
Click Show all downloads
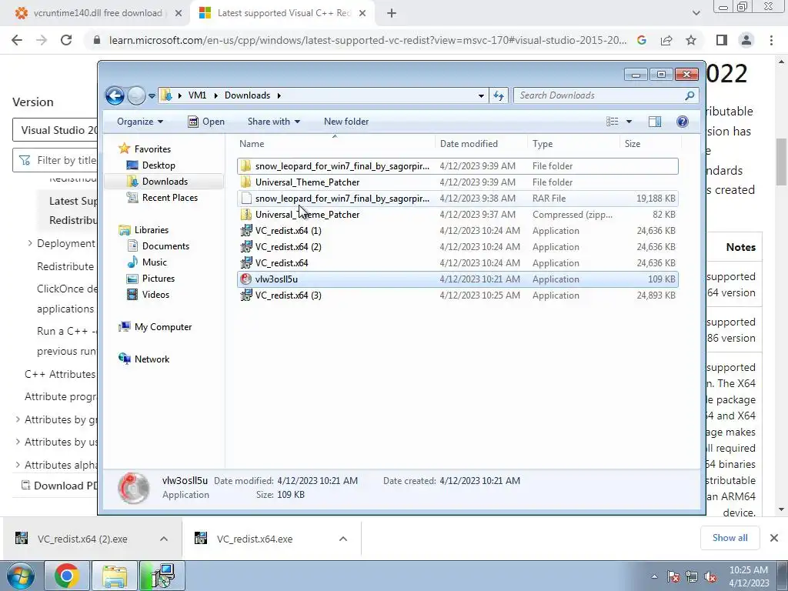point(730,538)
